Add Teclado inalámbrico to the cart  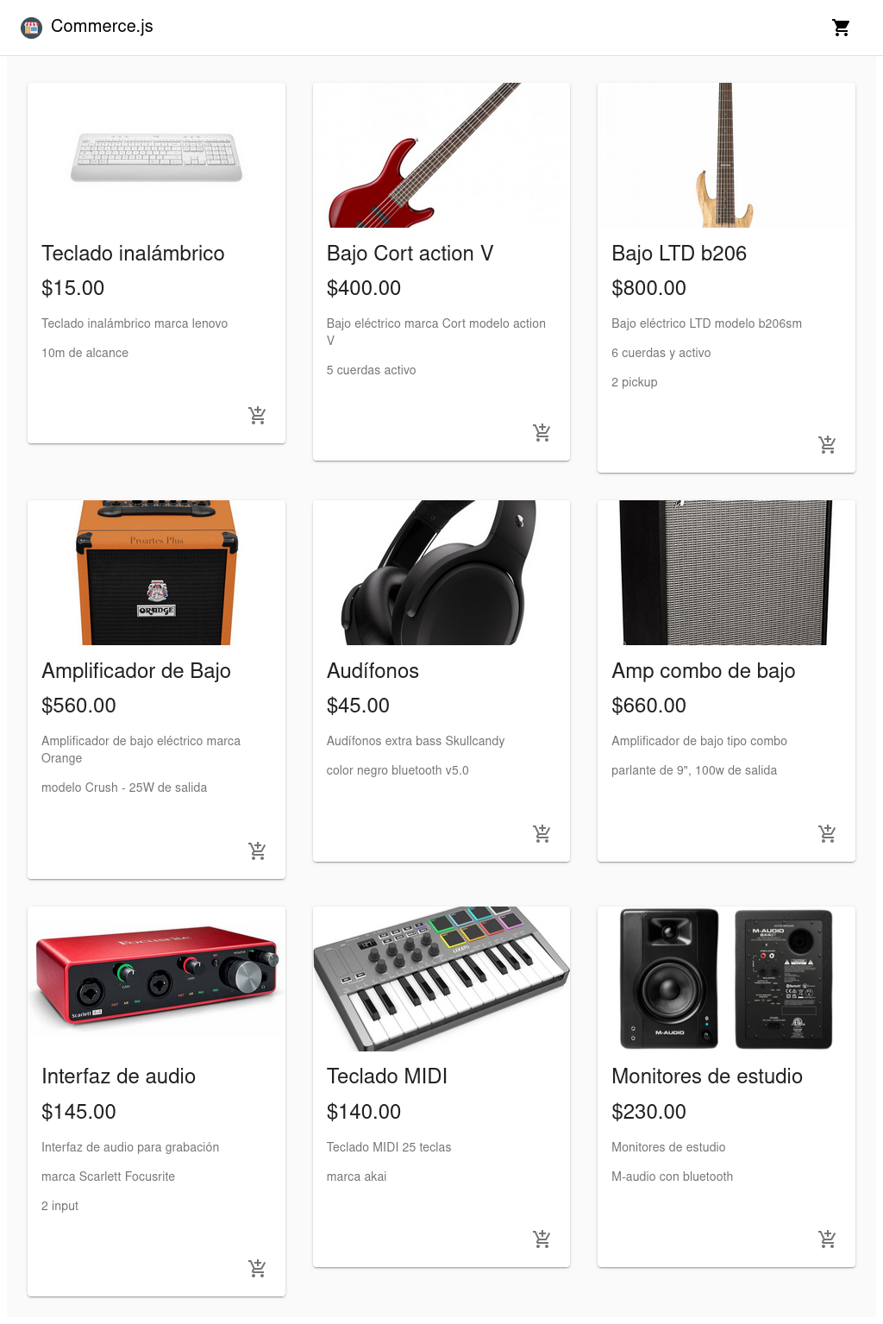pyautogui.click(x=257, y=415)
